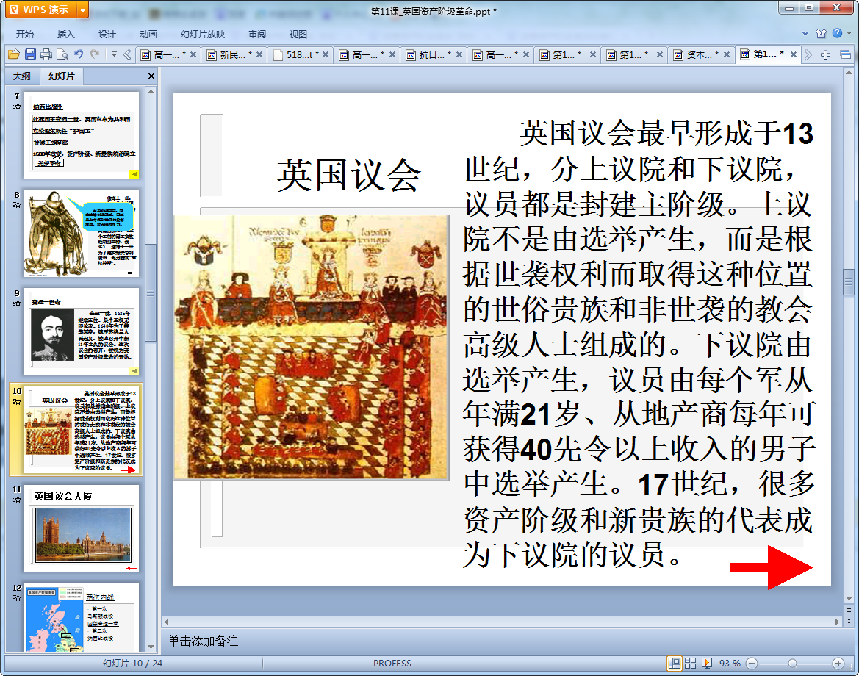859x676 pixels.
Task: Close the 资本... document tab
Action: [727, 55]
